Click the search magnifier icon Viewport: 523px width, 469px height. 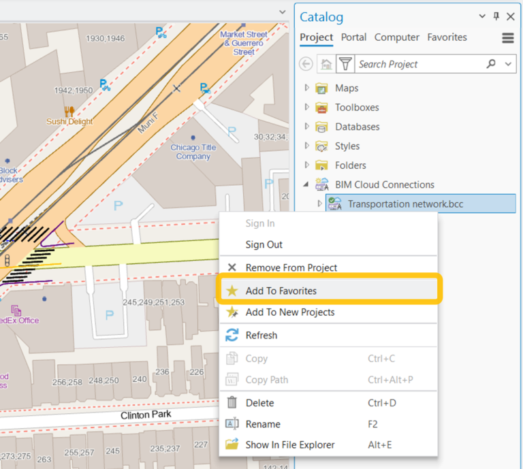[x=491, y=64]
